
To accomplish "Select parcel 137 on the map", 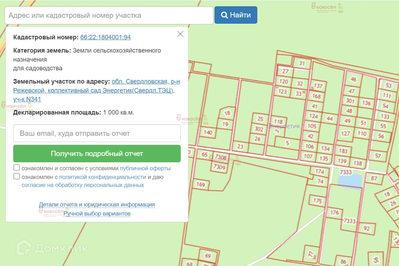I will click(x=318, y=86).
